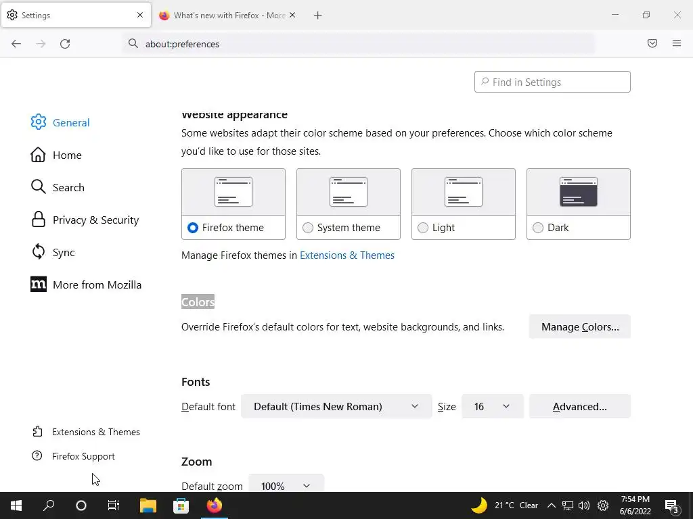The image size is (693, 519).
Task: Open the General settings category
Action: [x=60, y=122]
